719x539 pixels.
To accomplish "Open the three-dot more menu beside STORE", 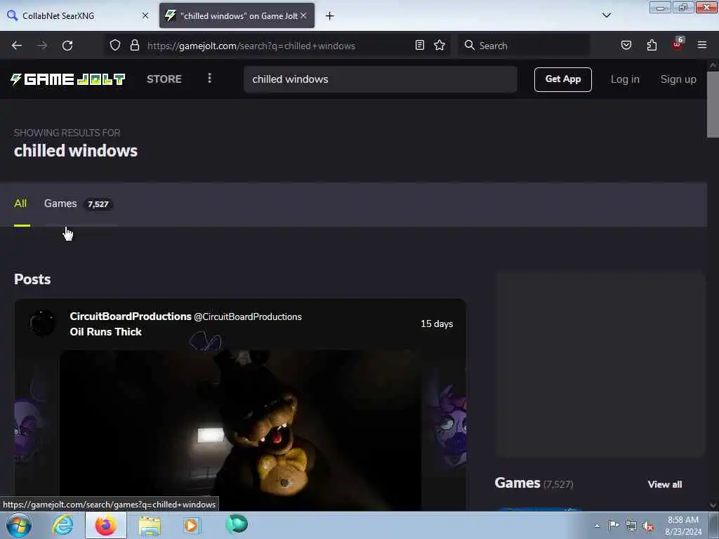I will point(209,79).
